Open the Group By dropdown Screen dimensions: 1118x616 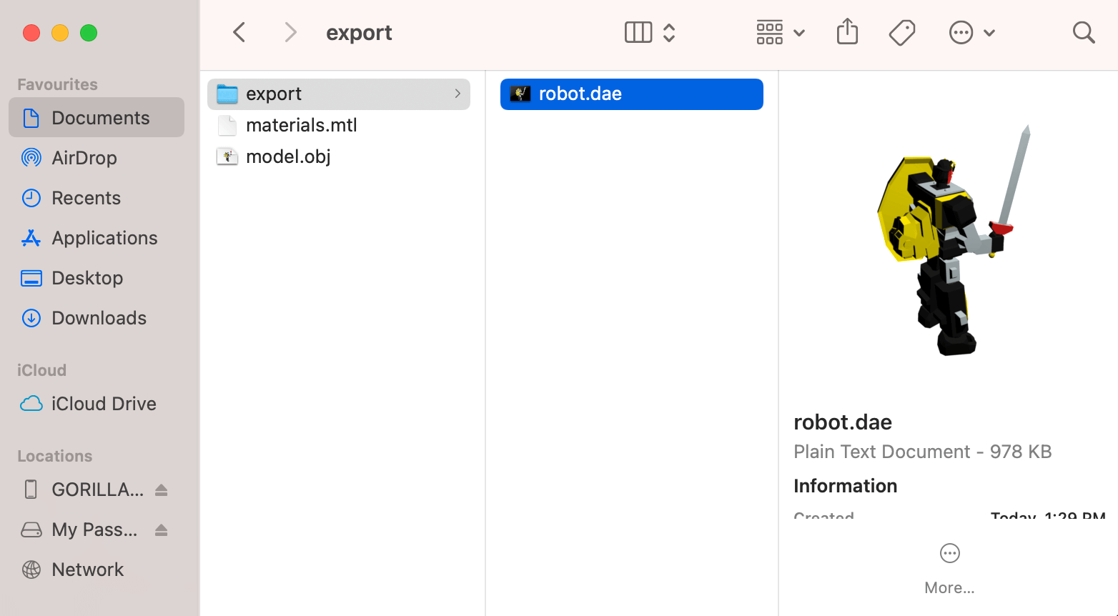pos(780,33)
